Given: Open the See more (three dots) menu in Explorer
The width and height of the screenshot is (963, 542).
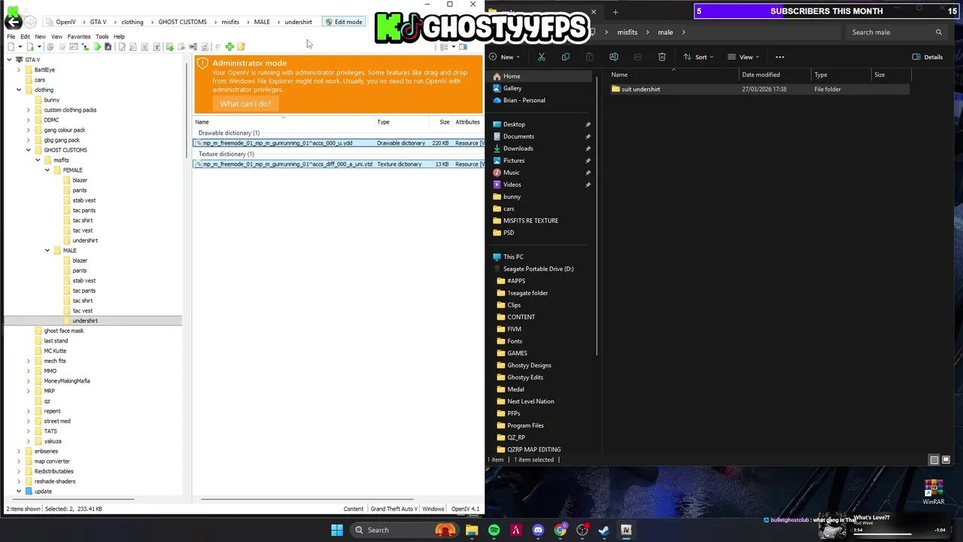Looking at the screenshot, I should pyautogui.click(x=779, y=56).
